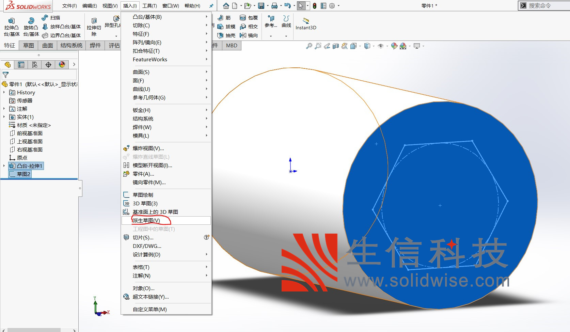Open the PropertyManager tab icon

coord(21,65)
